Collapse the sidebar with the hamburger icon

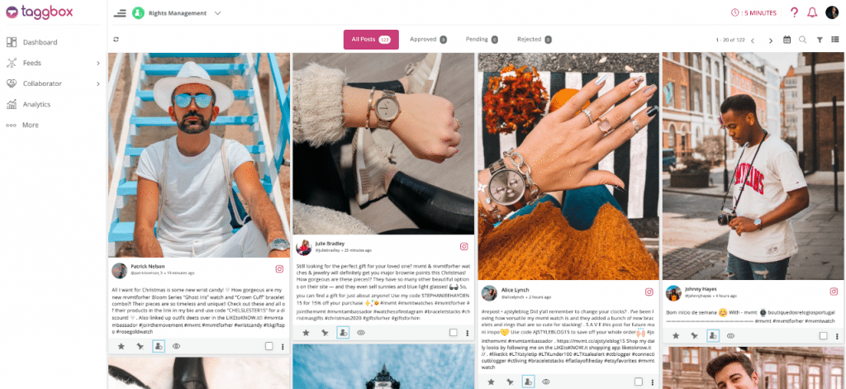[120, 13]
